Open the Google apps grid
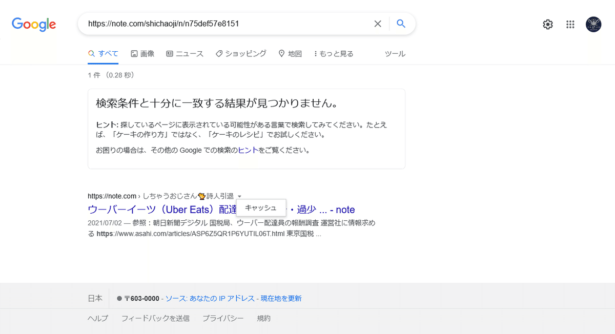Image resolution: width=615 pixels, height=334 pixels. pyautogui.click(x=570, y=24)
